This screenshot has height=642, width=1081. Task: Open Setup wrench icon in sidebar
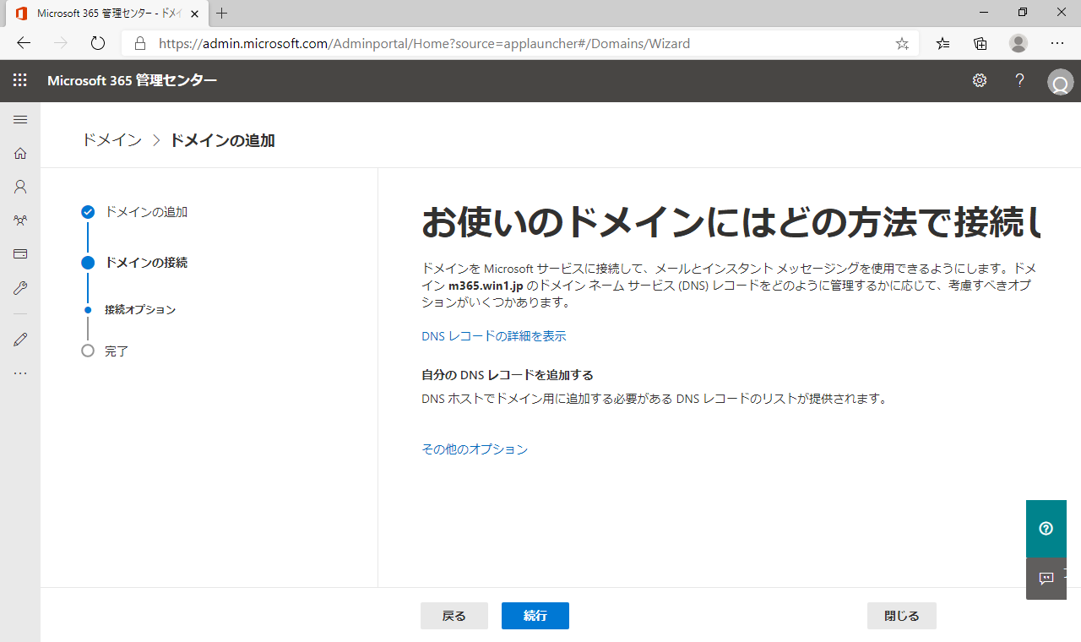20,288
